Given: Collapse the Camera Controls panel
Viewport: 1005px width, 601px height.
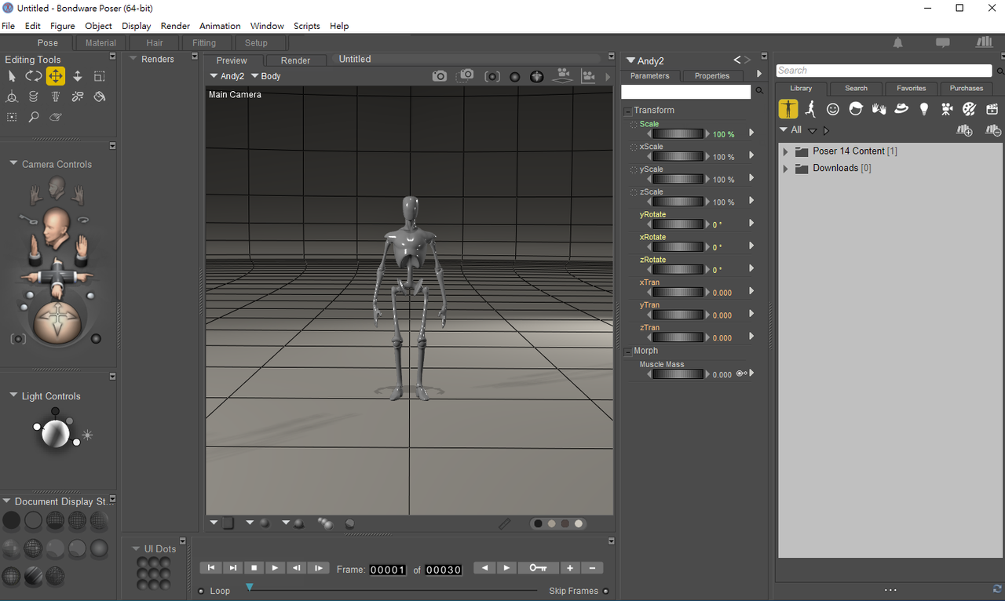Looking at the screenshot, I should 13,164.
